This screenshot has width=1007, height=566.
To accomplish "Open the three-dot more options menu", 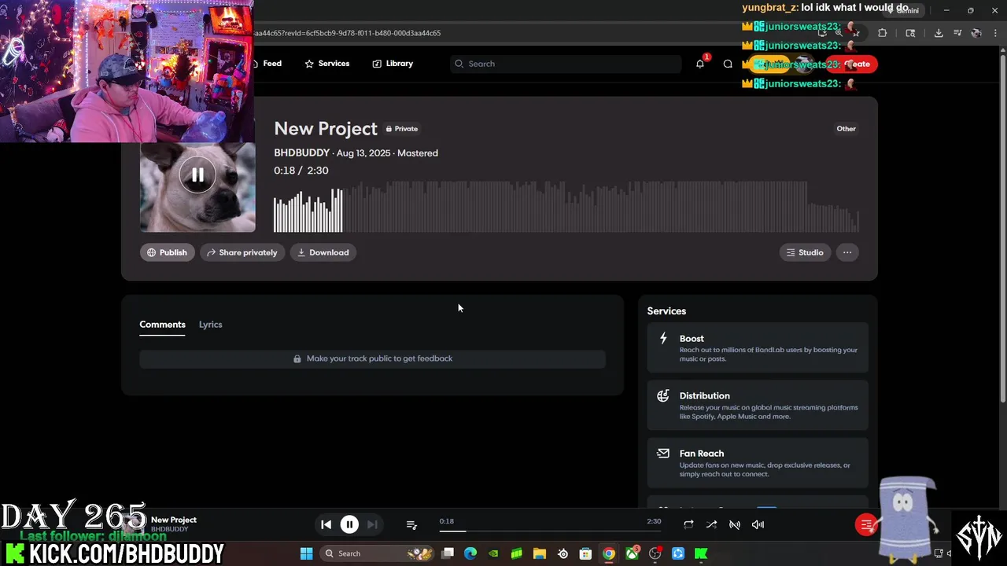I will 847,252.
